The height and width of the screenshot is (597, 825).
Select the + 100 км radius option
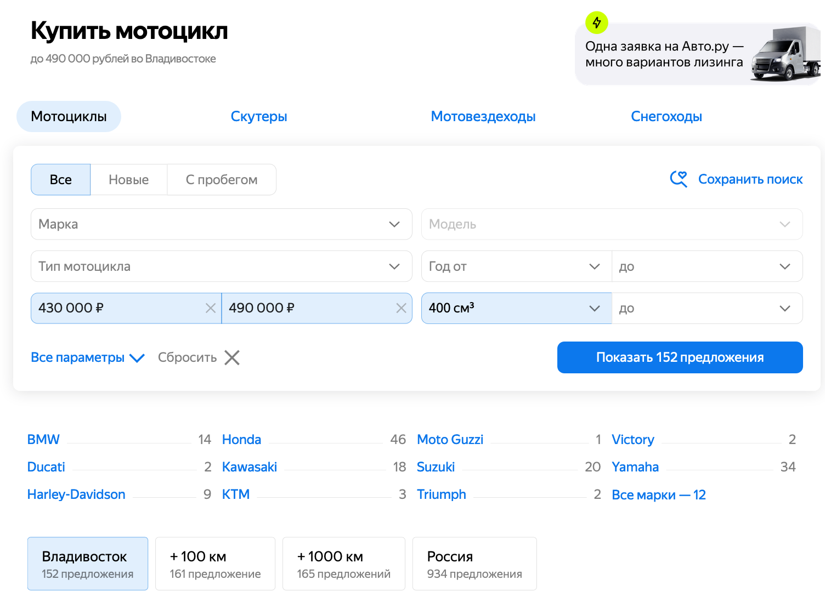[x=215, y=564]
